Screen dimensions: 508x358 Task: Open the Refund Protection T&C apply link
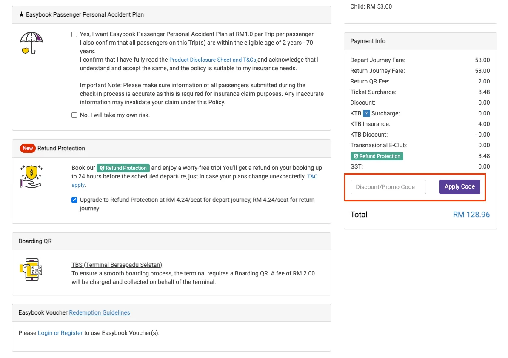[x=312, y=177]
